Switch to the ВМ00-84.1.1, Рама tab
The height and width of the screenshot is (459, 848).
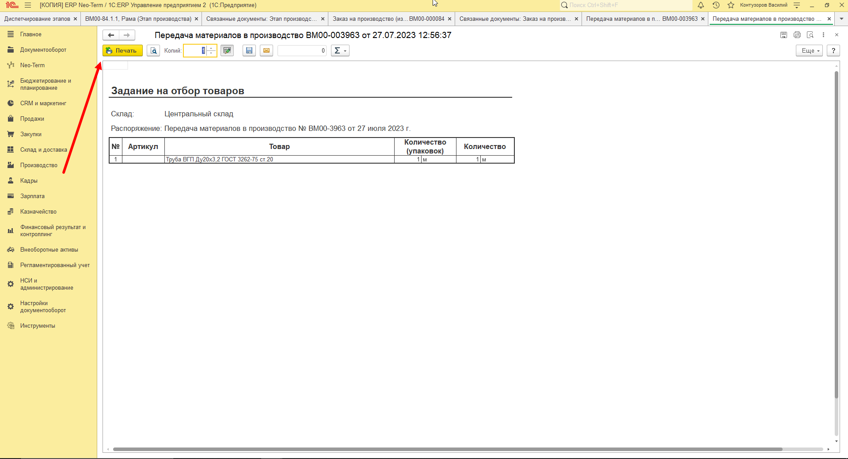click(138, 19)
